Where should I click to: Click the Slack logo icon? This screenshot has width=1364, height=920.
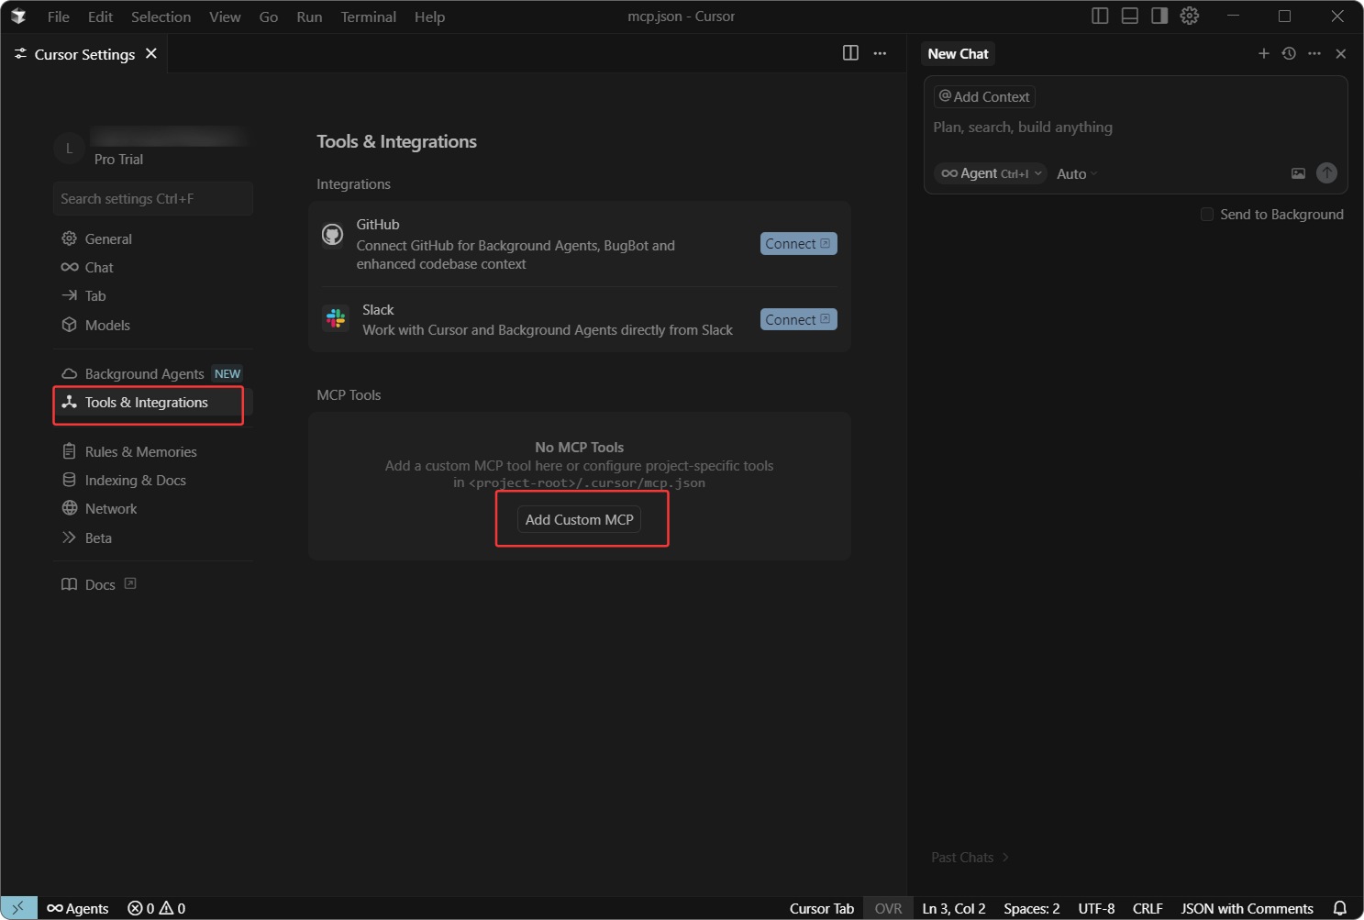pos(336,318)
